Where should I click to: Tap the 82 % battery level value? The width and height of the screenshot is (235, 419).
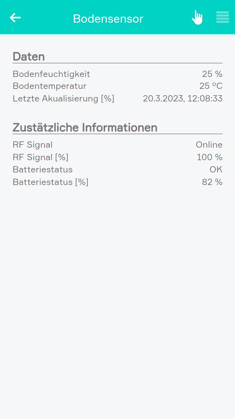point(212,182)
